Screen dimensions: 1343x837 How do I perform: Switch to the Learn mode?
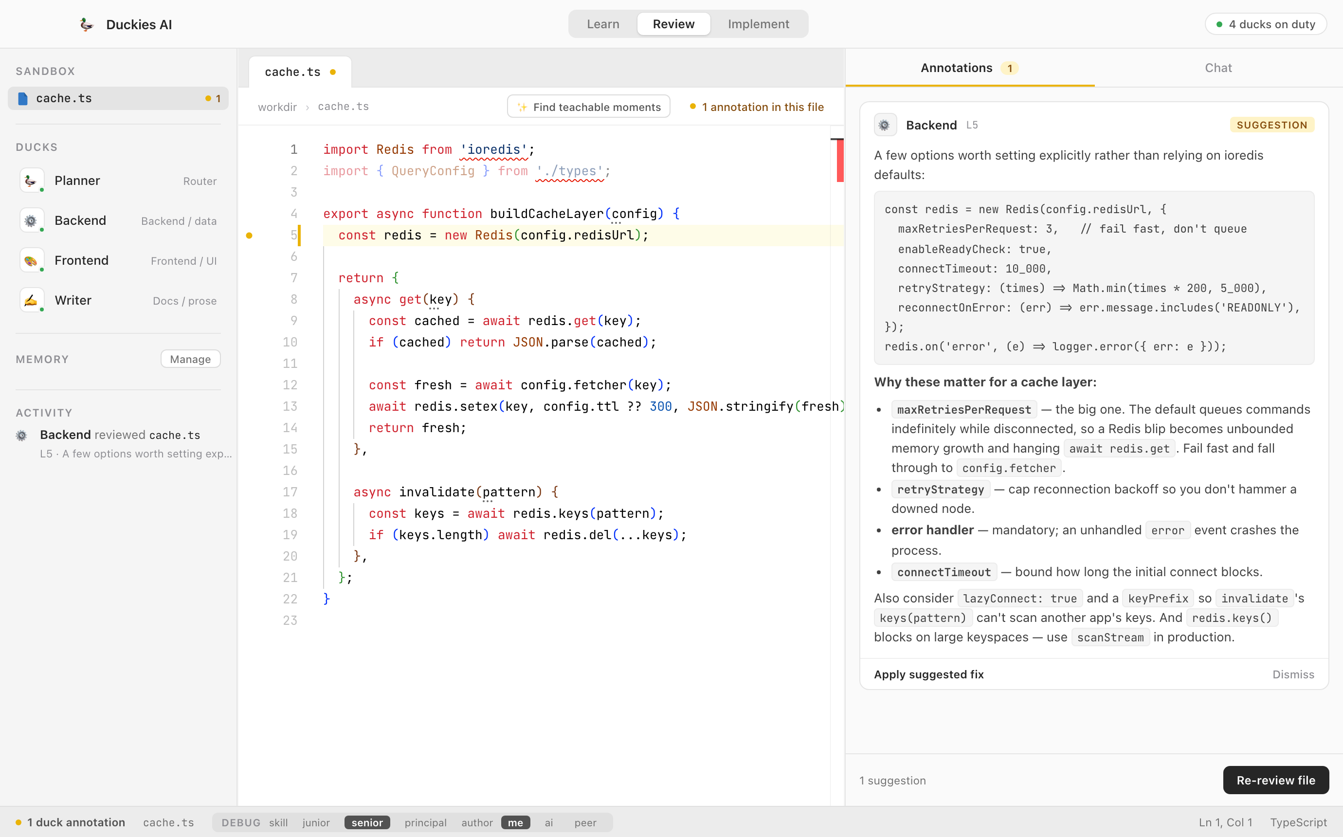tap(602, 24)
